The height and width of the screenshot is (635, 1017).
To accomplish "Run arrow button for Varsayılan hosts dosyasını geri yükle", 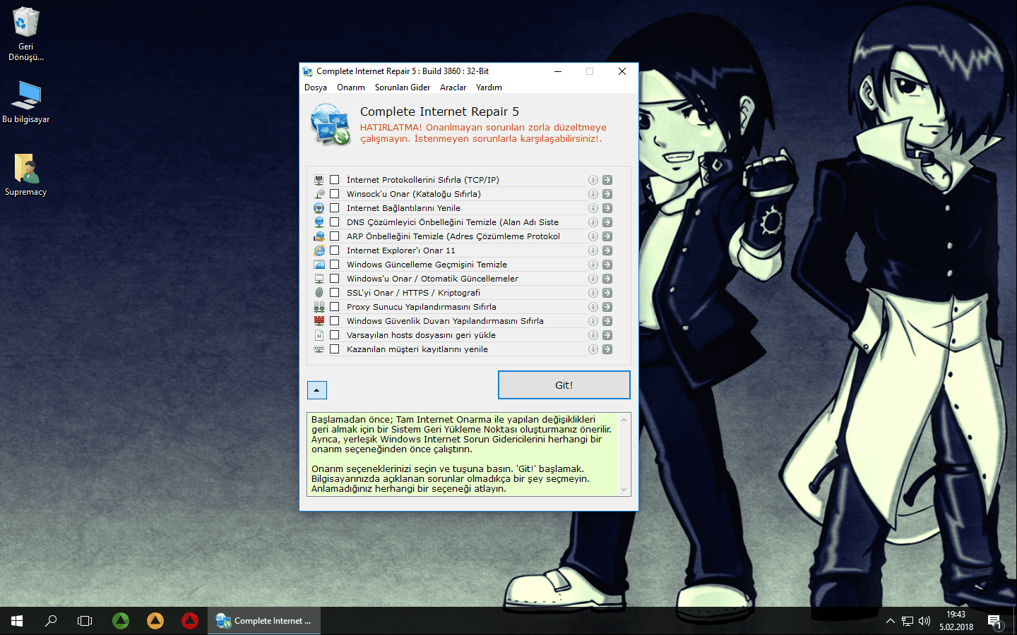I will click(x=607, y=335).
